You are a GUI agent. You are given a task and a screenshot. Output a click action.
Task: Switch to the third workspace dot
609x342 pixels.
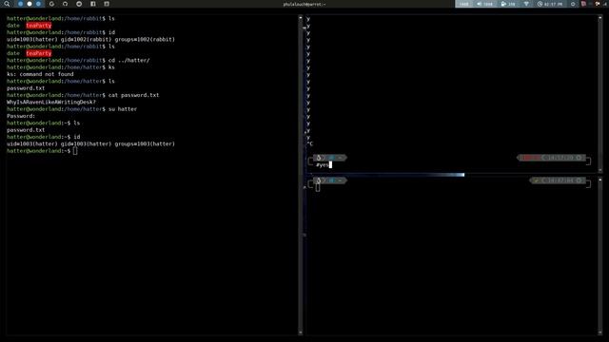pyautogui.click(x=38, y=4)
